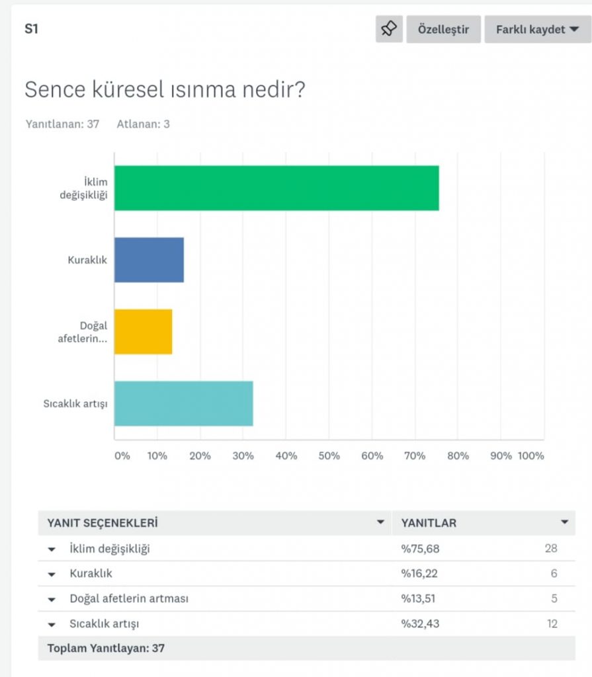Pin question S1 using the pin icon

(x=389, y=28)
